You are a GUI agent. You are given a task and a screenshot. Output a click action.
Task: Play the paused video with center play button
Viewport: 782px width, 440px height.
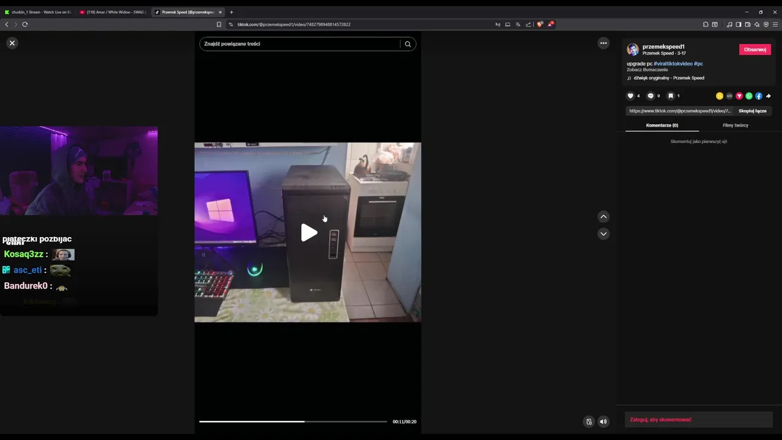309,233
